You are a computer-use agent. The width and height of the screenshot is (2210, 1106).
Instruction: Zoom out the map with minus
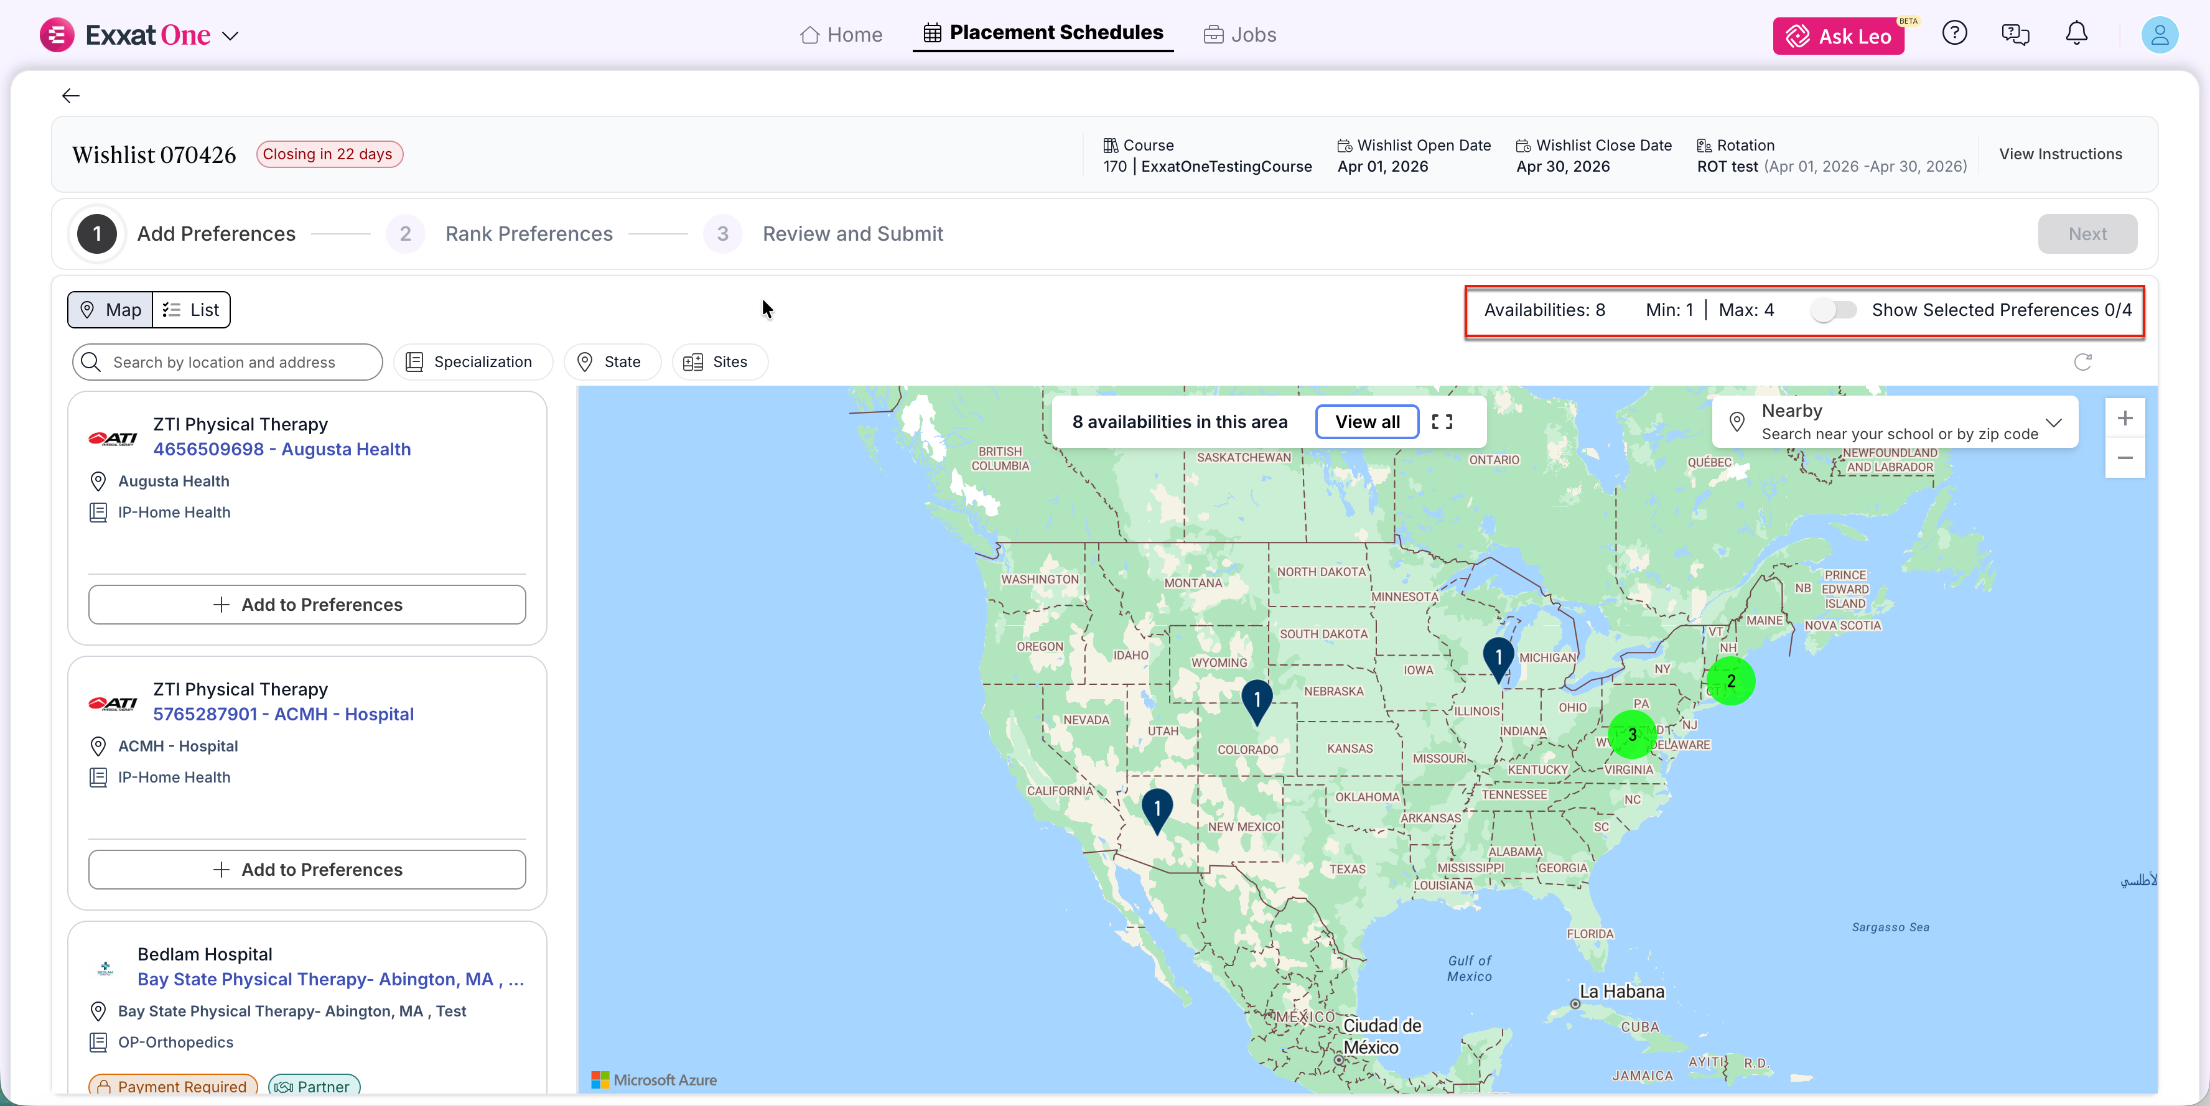click(x=2124, y=458)
